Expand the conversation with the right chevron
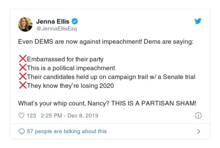Image resolution: width=220 pixels, height=148 pixels. pyautogui.click(x=199, y=131)
